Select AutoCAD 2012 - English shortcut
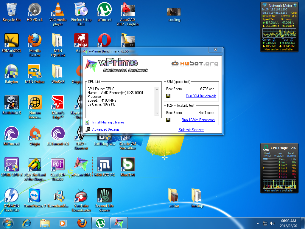 point(127,14)
